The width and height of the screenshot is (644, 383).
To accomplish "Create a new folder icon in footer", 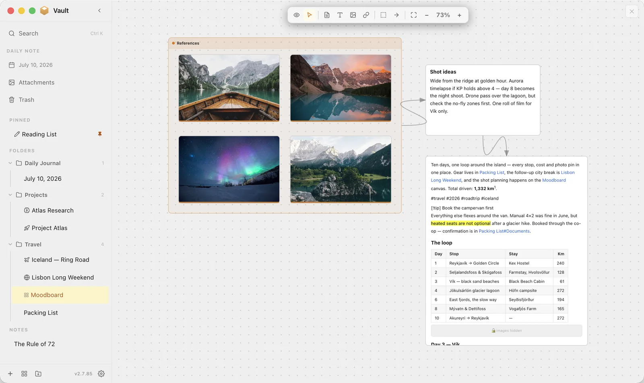I will (x=38, y=374).
